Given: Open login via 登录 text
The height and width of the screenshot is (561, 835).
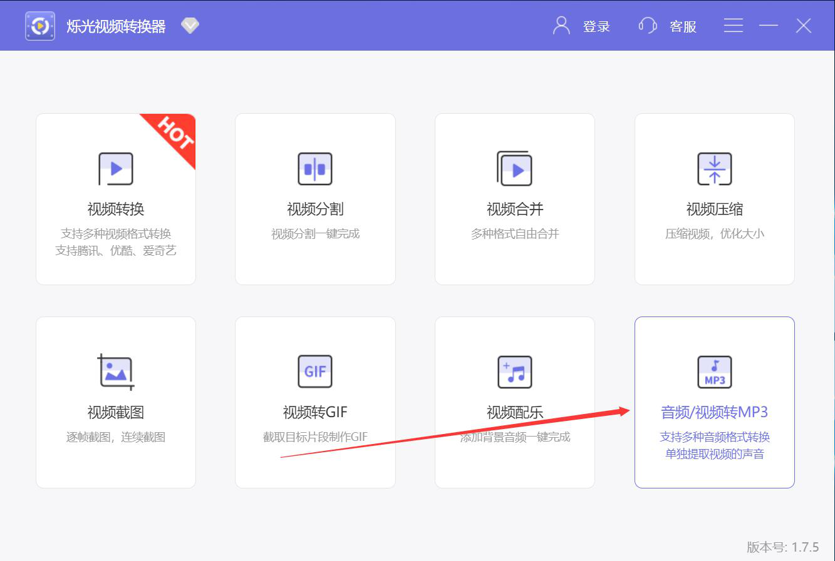Looking at the screenshot, I should click(x=596, y=26).
